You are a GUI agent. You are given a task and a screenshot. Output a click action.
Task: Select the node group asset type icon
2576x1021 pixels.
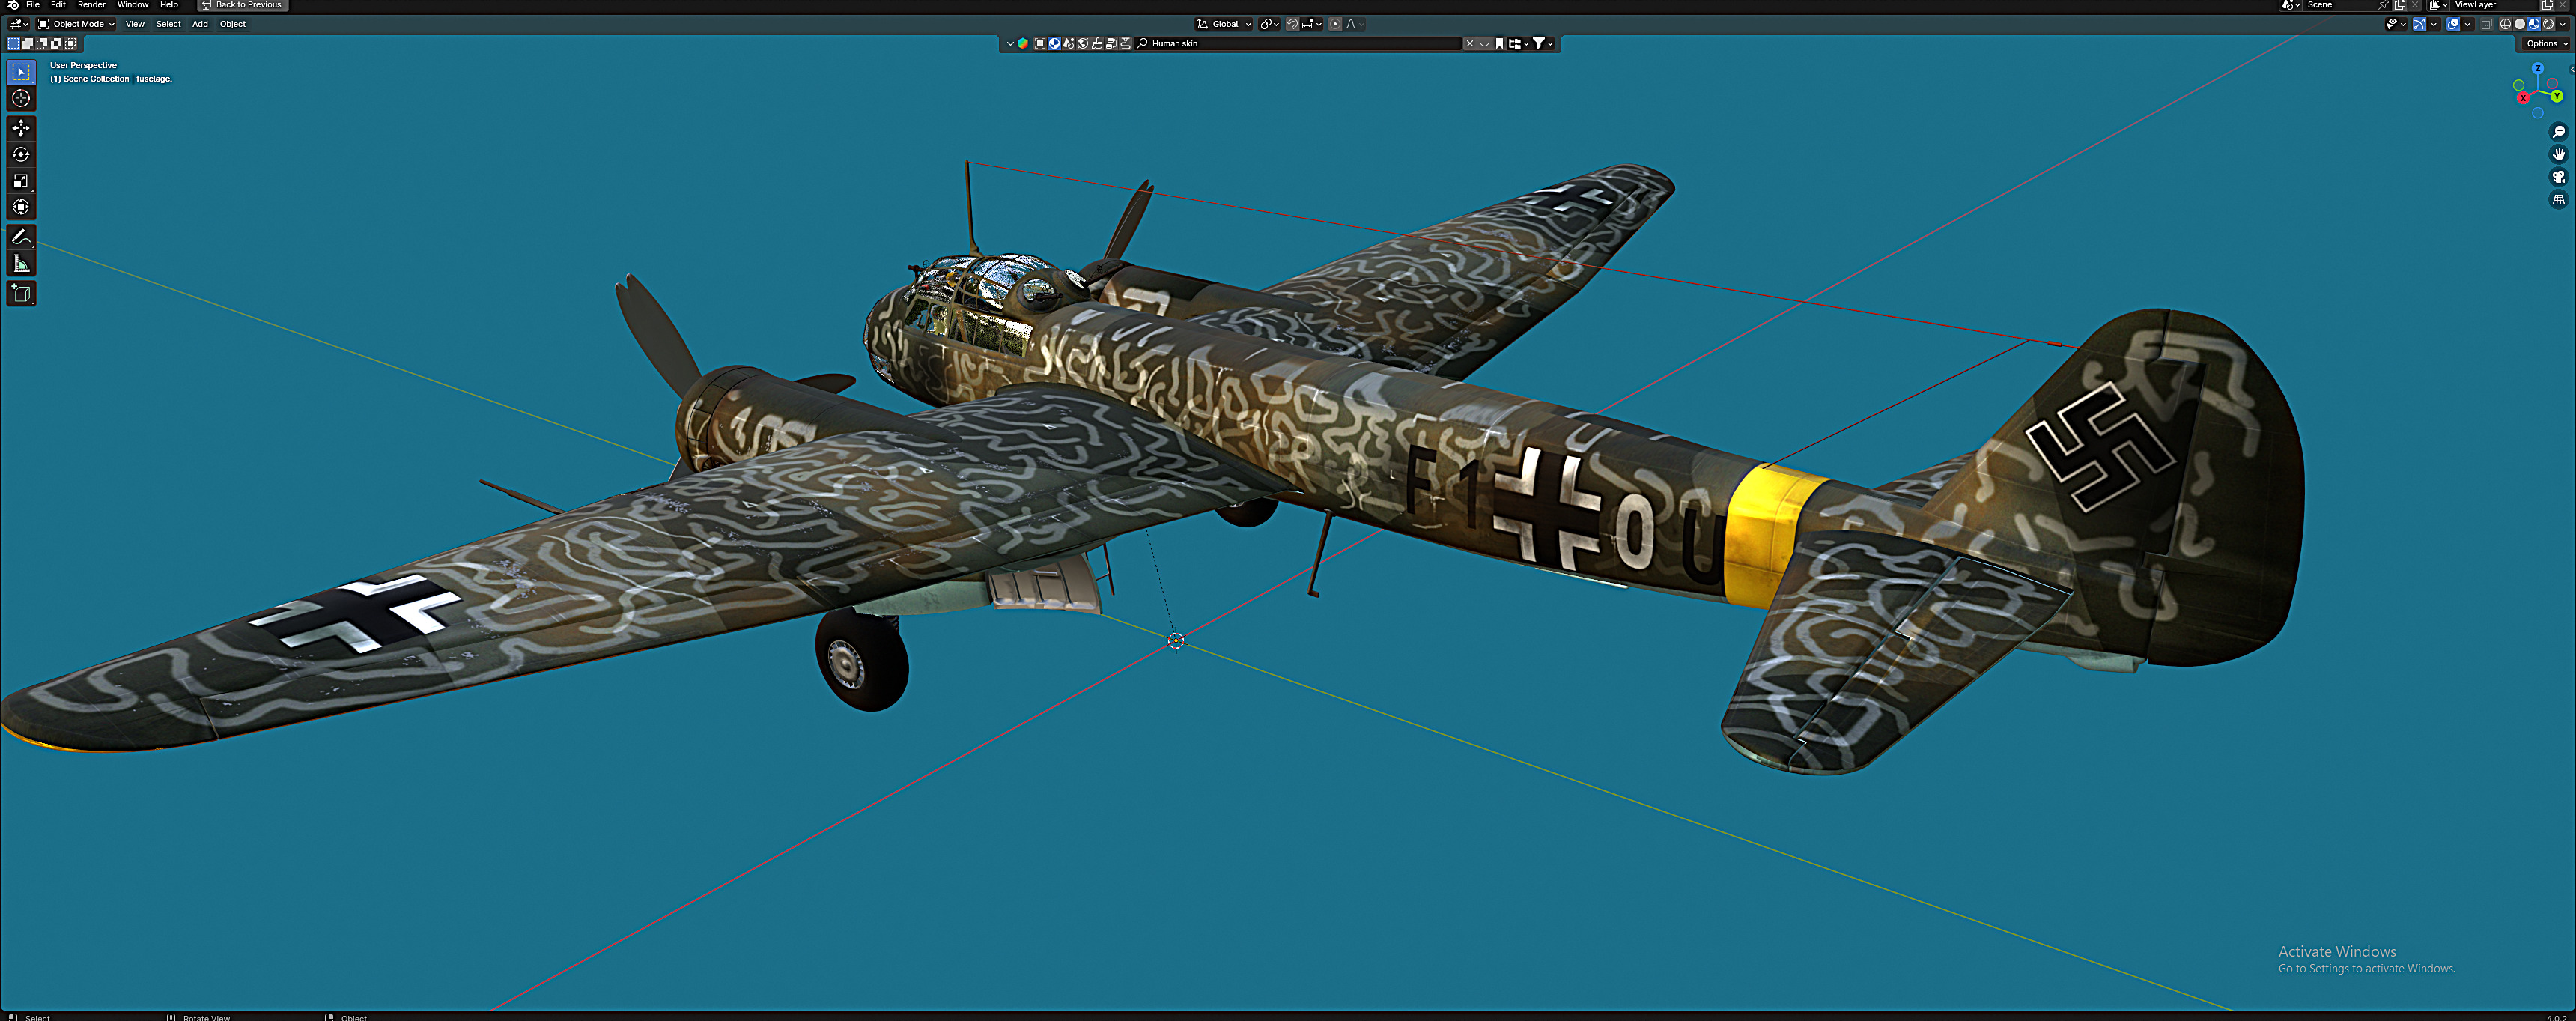tap(1111, 44)
